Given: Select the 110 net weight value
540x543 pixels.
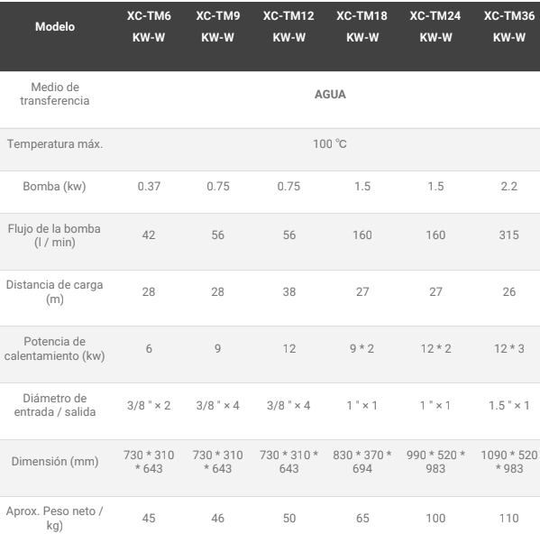Looking at the screenshot, I should click(508, 519).
